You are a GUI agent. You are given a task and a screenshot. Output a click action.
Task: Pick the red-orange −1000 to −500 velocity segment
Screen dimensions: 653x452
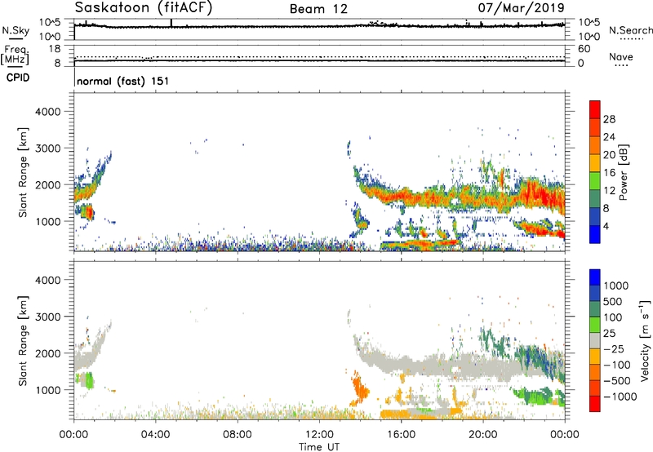pos(595,388)
